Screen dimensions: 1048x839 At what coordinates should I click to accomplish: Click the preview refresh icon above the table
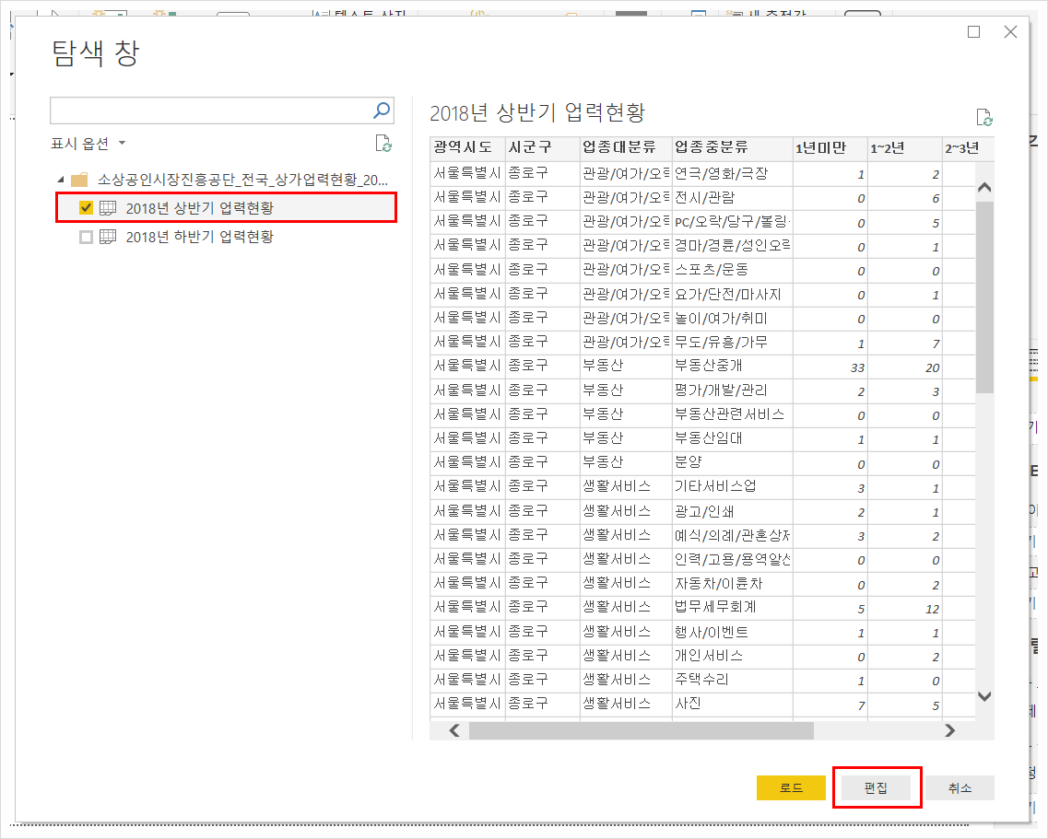pos(983,118)
